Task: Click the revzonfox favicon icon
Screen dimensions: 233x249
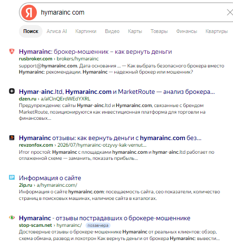Action: click(12, 138)
